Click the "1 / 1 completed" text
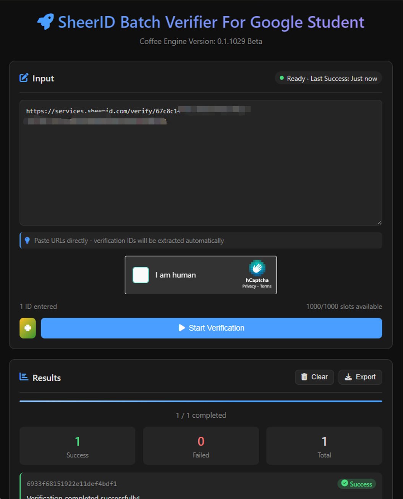This screenshot has width=403, height=499. 201,415
